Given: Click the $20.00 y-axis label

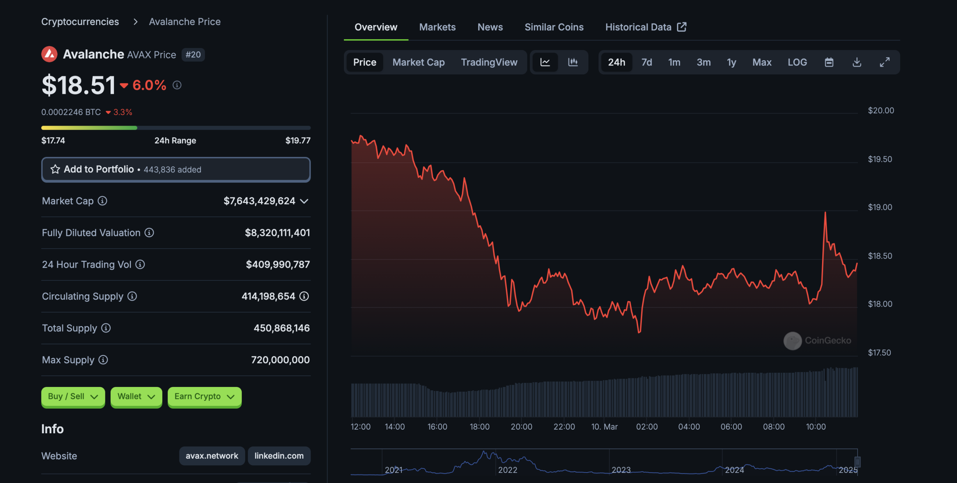Looking at the screenshot, I should [881, 111].
